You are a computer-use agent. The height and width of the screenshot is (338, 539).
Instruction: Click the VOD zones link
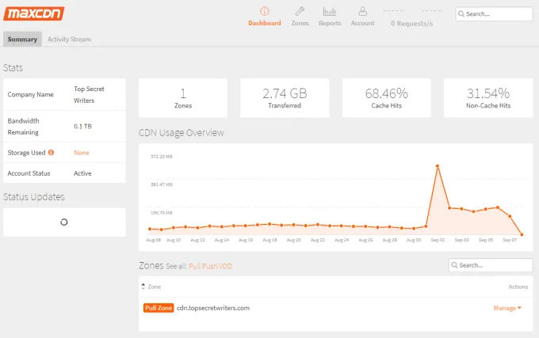click(x=227, y=267)
